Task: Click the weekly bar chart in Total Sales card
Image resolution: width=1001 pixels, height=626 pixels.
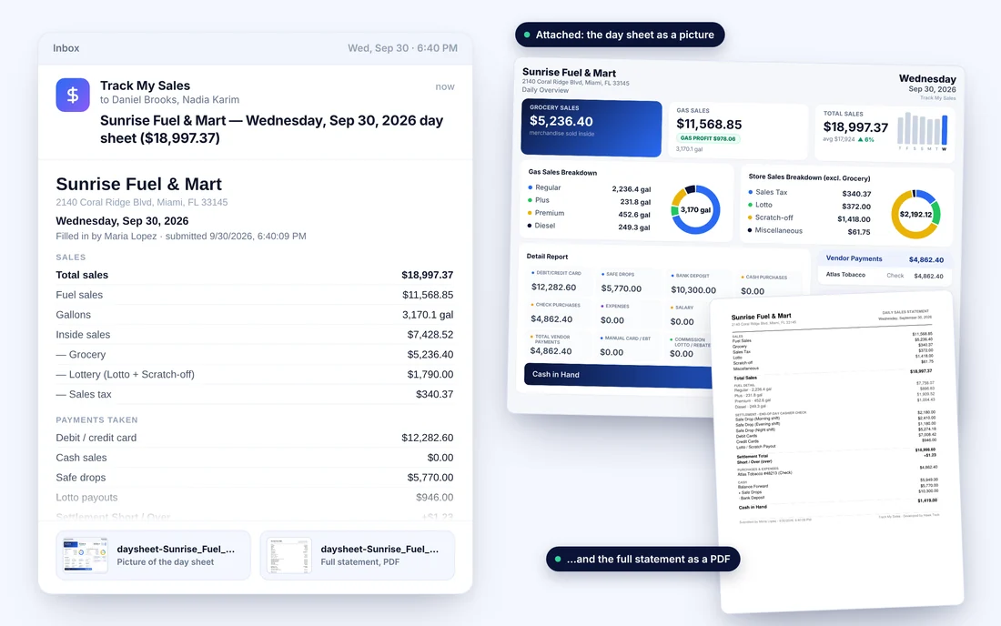Action: [923, 131]
